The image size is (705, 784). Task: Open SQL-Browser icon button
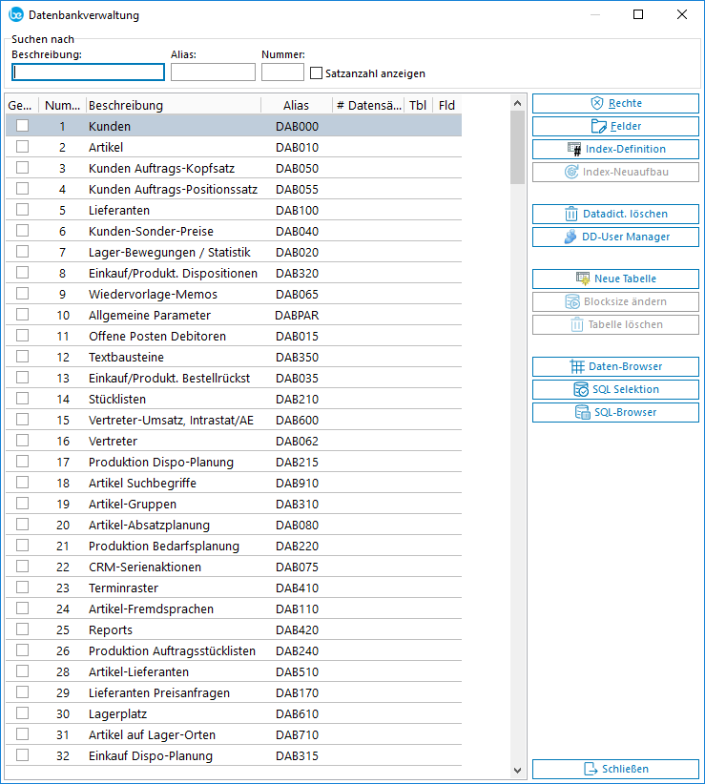[582, 412]
